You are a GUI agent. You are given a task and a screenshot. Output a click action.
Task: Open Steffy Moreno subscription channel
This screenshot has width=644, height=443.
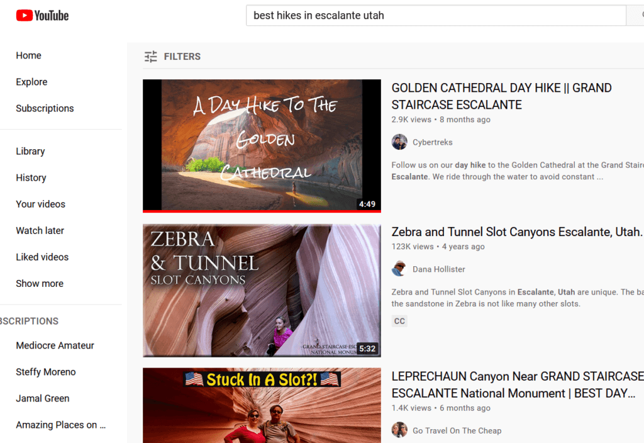pyautogui.click(x=46, y=372)
